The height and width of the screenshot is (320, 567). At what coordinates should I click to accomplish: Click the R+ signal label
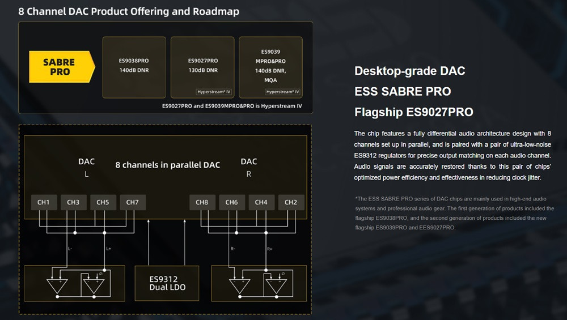tap(270, 249)
